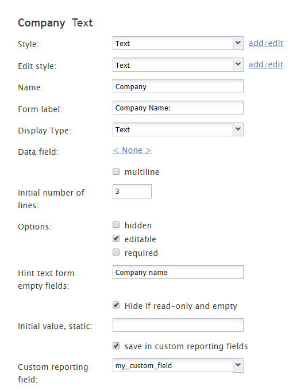308x390 pixels.
Task: Tick the required checkbox
Action: click(116, 252)
